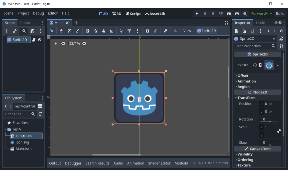The width and height of the screenshot is (288, 170).
Task: Expand the Region property group
Action: 258,87
